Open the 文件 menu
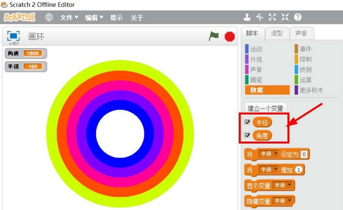This screenshot has height=210, width=343. click(x=69, y=17)
